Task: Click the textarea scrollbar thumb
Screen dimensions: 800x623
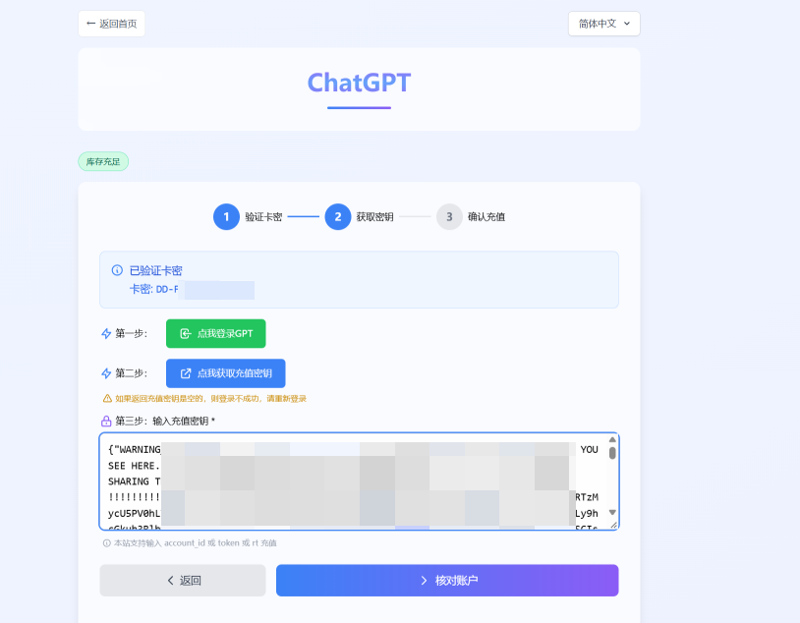Action: [x=612, y=453]
